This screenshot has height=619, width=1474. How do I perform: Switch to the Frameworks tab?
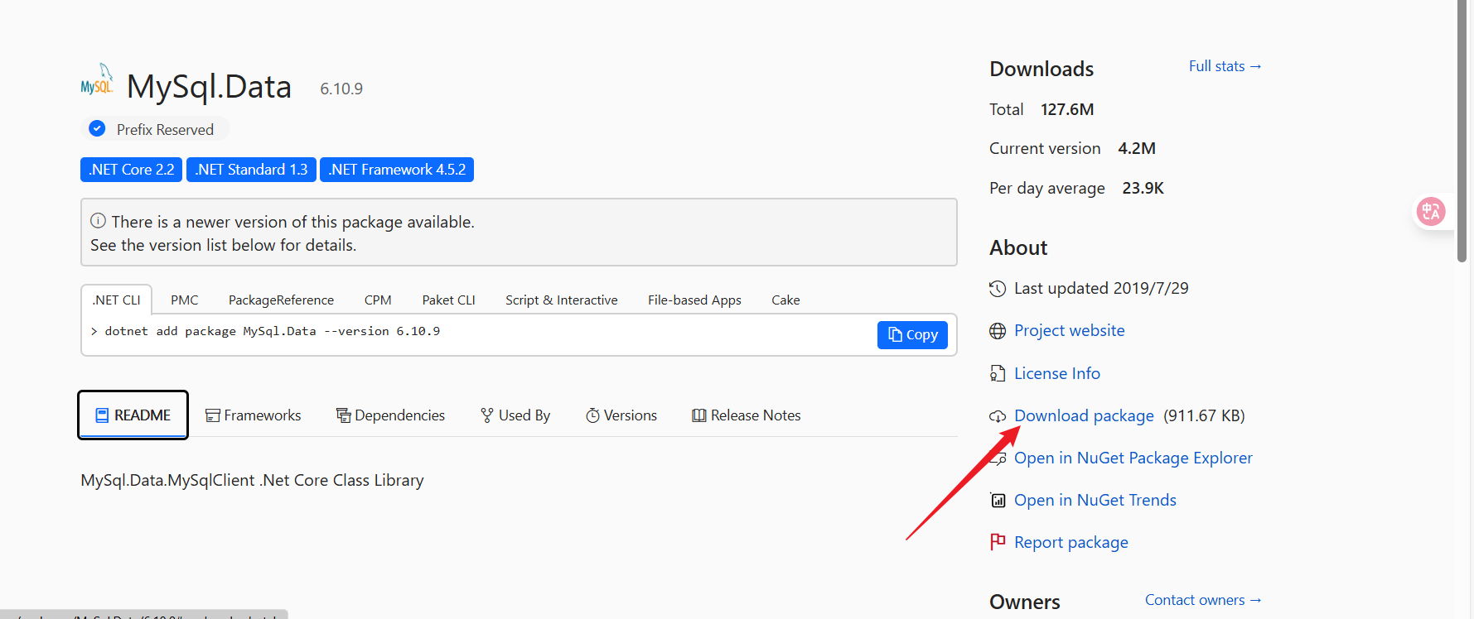(253, 415)
